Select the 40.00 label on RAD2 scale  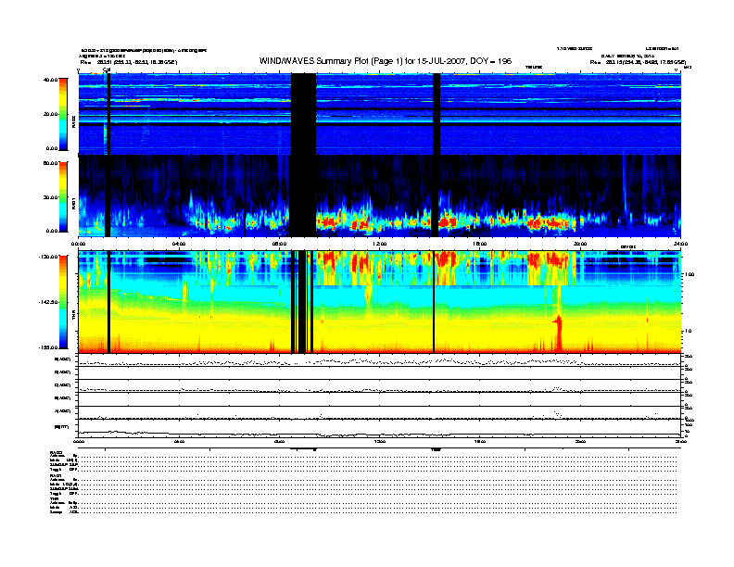point(51,80)
